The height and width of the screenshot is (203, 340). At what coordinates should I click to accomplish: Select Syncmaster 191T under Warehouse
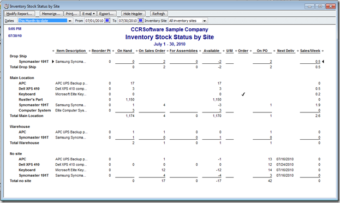pos(34,138)
